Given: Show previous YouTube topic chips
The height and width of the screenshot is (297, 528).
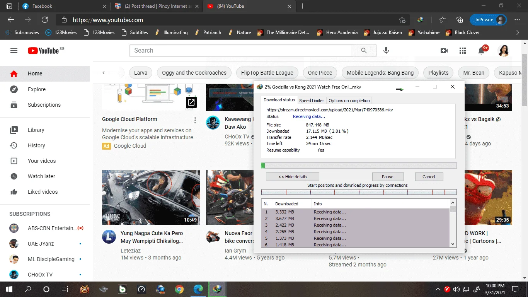Looking at the screenshot, I should click(104, 73).
